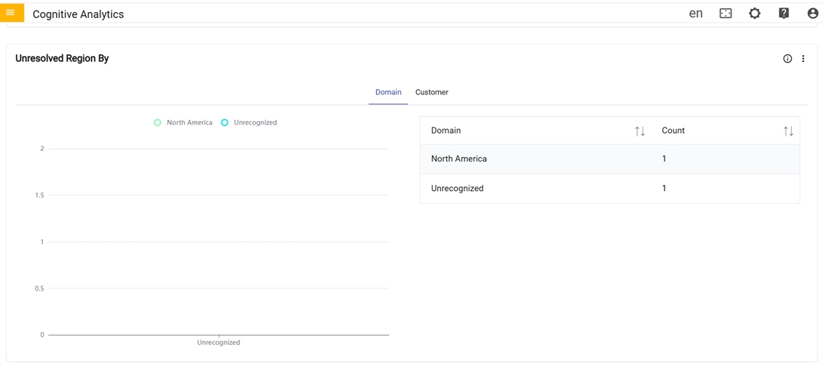
Task: Sort table by Count column arrows
Action: [x=788, y=131]
